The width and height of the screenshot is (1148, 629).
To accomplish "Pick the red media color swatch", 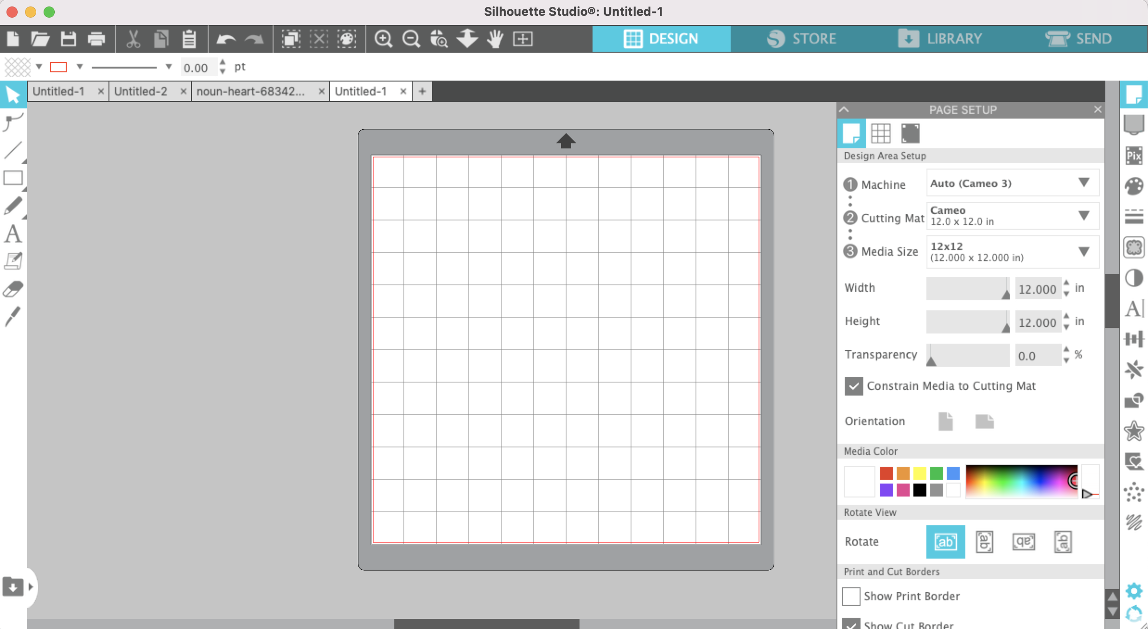I will (x=886, y=473).
